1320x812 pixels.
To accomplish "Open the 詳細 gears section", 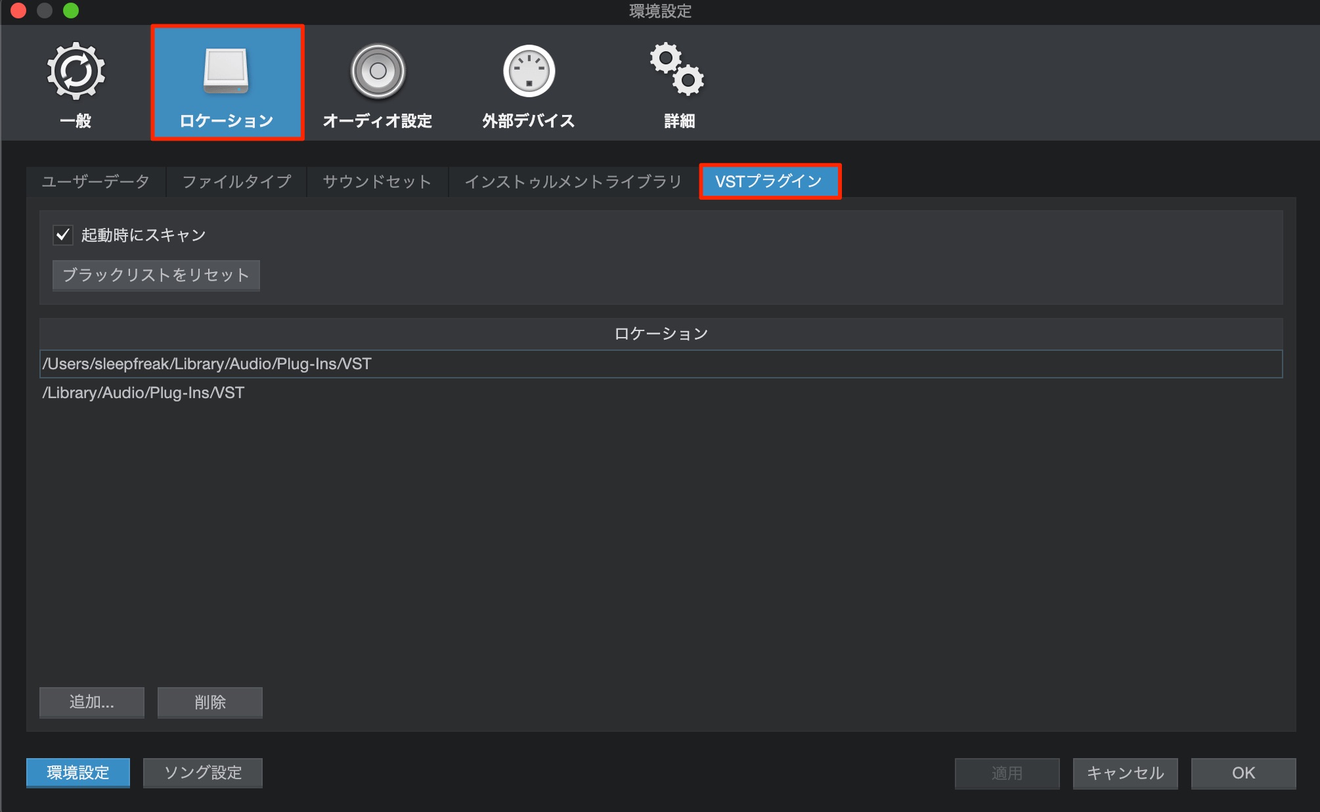I will pos(679,84).
